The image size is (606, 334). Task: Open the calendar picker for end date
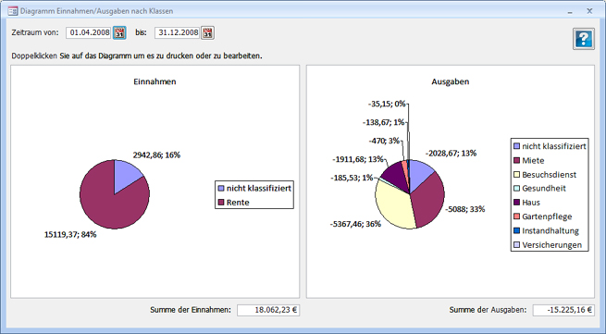click(207, 33)
